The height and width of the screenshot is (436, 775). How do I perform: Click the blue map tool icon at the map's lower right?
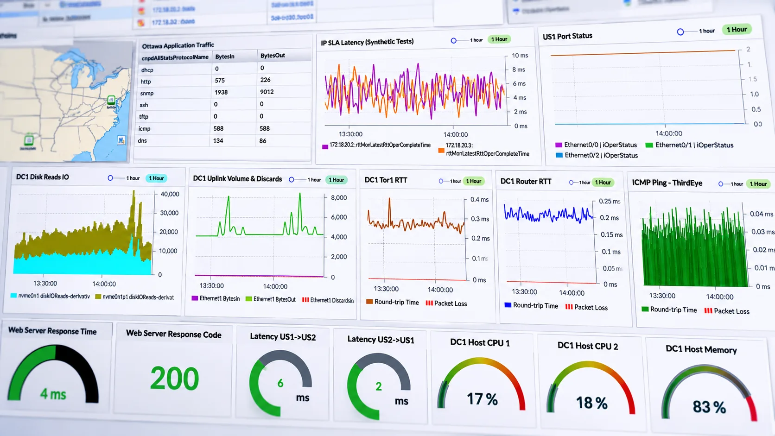(121, 140)
